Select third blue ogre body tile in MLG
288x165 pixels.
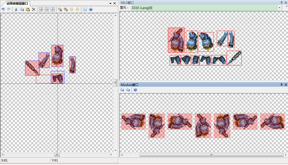(206, 42)
